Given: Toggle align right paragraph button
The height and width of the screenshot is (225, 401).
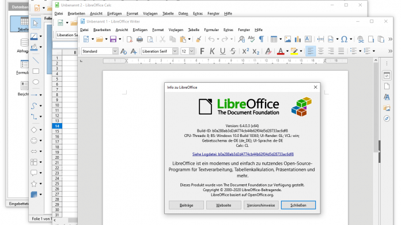Looking at the screenshot, I should (x=331, y=51).
